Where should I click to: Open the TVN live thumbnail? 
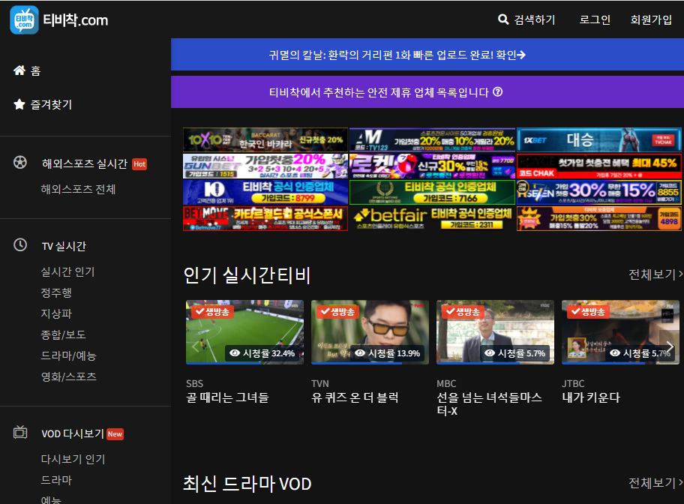pyautogui.click(x=370, y=332)
